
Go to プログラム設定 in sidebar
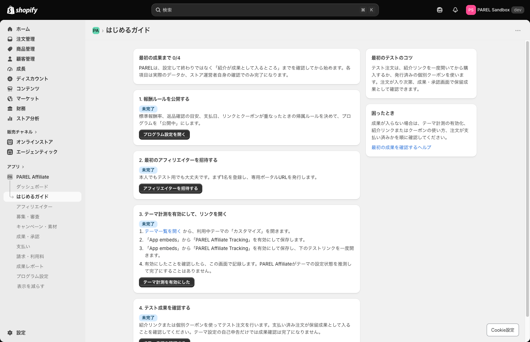pos(32,276)
